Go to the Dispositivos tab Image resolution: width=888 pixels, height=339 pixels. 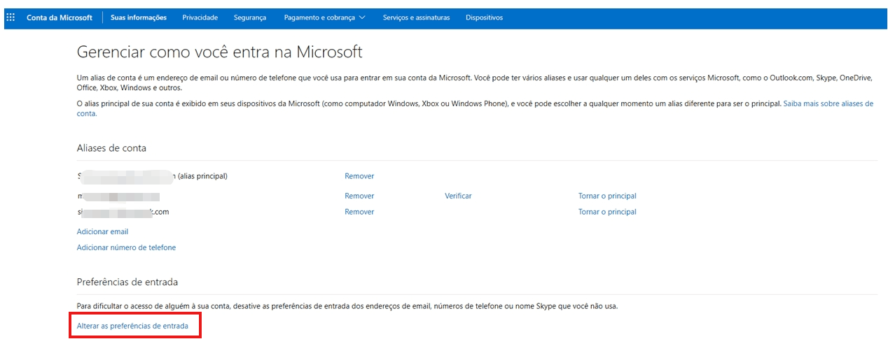pos(485,17)
